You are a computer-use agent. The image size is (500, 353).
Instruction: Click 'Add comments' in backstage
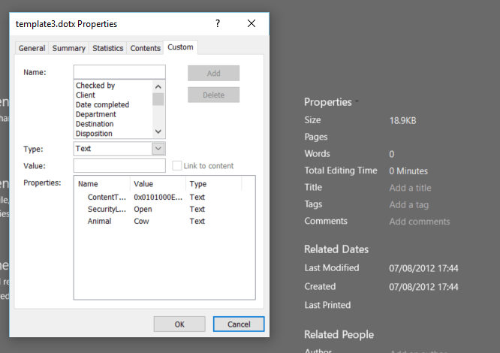pyautogui.click(x=420, y=222)
